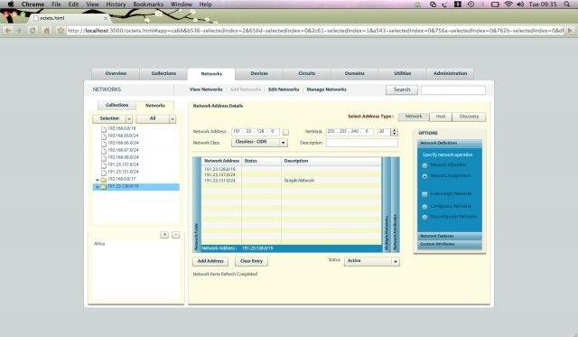
Task: Open the All dropdown arrow
Action: [x=172, y=118]
